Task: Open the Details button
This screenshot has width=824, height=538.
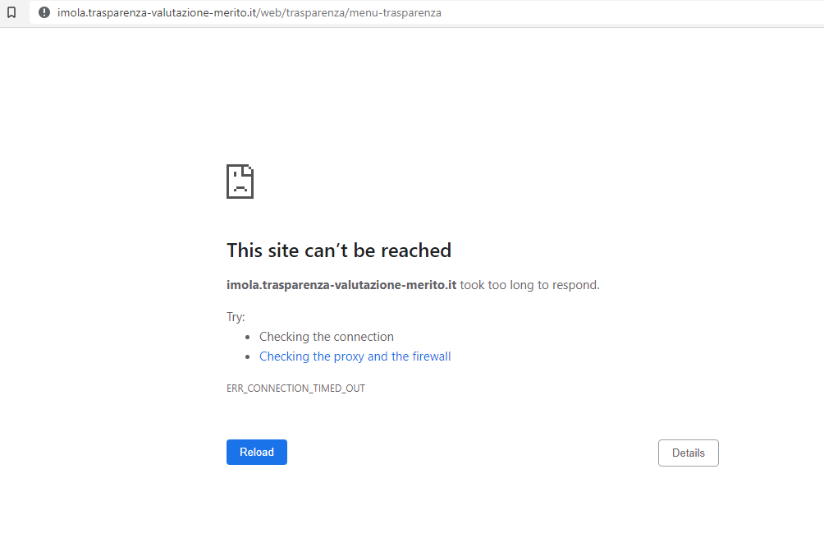Action: (688, 453)
